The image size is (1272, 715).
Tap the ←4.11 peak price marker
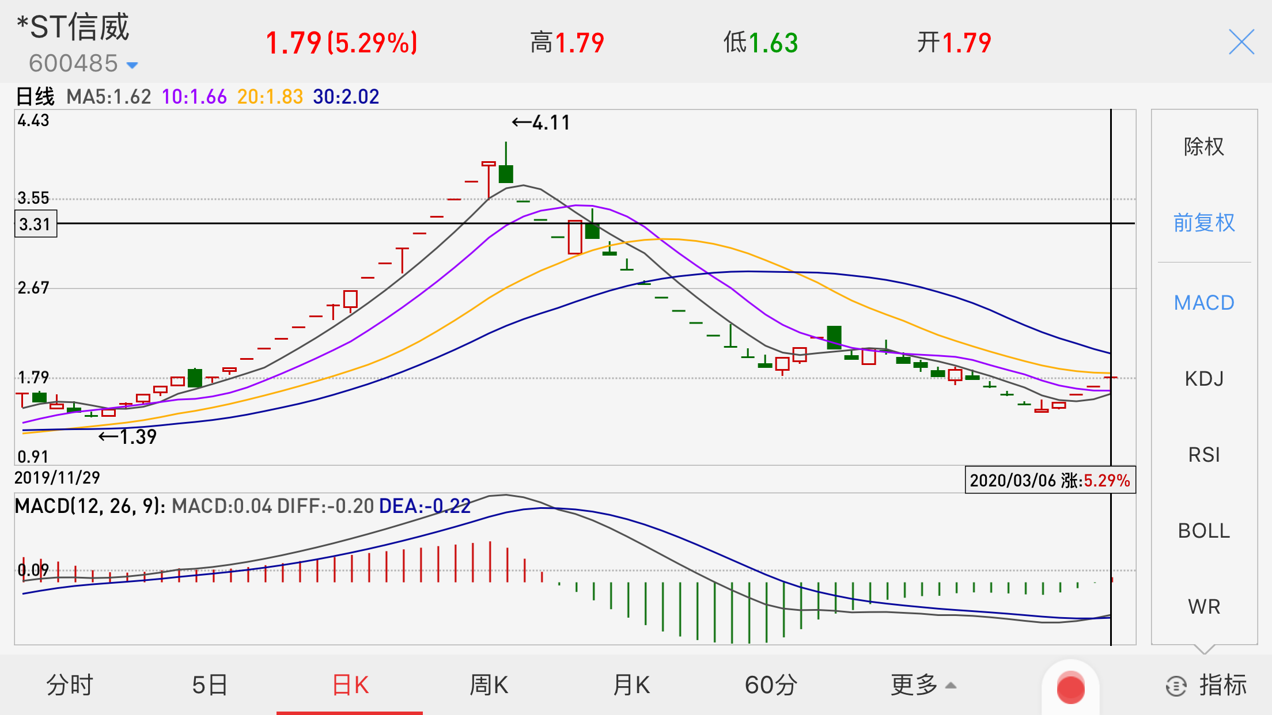(x=541, y=123)
